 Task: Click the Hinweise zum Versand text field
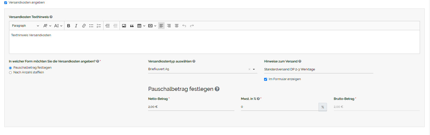(x=318, y=69)
